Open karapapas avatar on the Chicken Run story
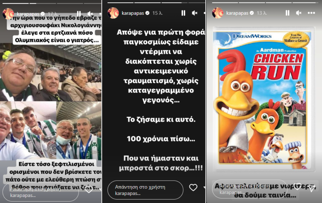 point(218,13)
